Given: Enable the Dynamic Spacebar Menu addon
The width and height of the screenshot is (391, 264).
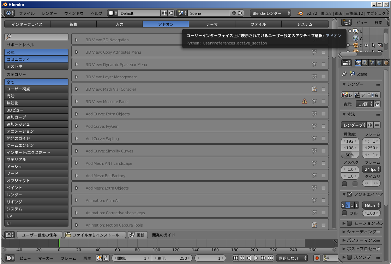Looking at the screenshot, I should (324, 64).
